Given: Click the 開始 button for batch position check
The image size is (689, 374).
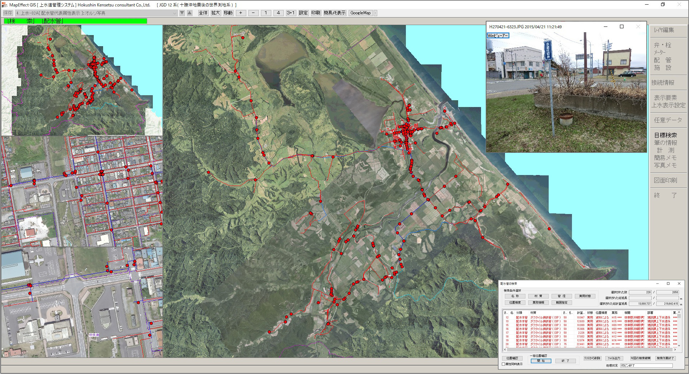Looking at the screenshot, I should point(541,361).
